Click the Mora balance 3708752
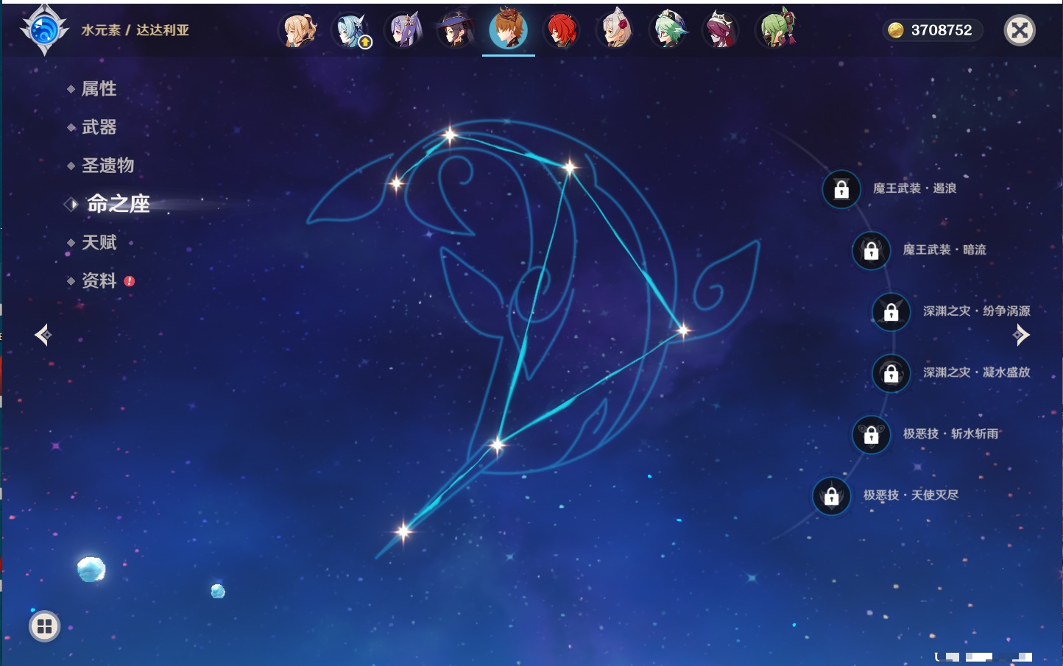The image size is (1063, 666). [x=942, y=30]
